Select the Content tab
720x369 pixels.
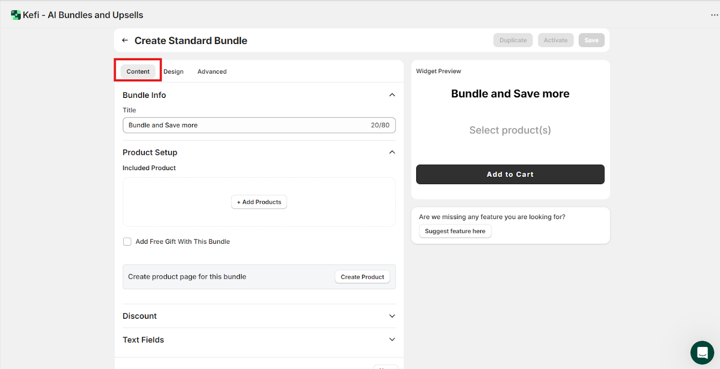point(138,71)
